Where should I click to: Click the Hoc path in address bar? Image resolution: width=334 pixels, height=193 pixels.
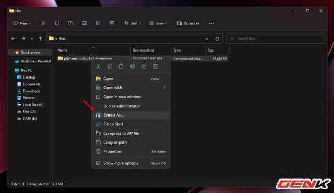pos(63,38)
